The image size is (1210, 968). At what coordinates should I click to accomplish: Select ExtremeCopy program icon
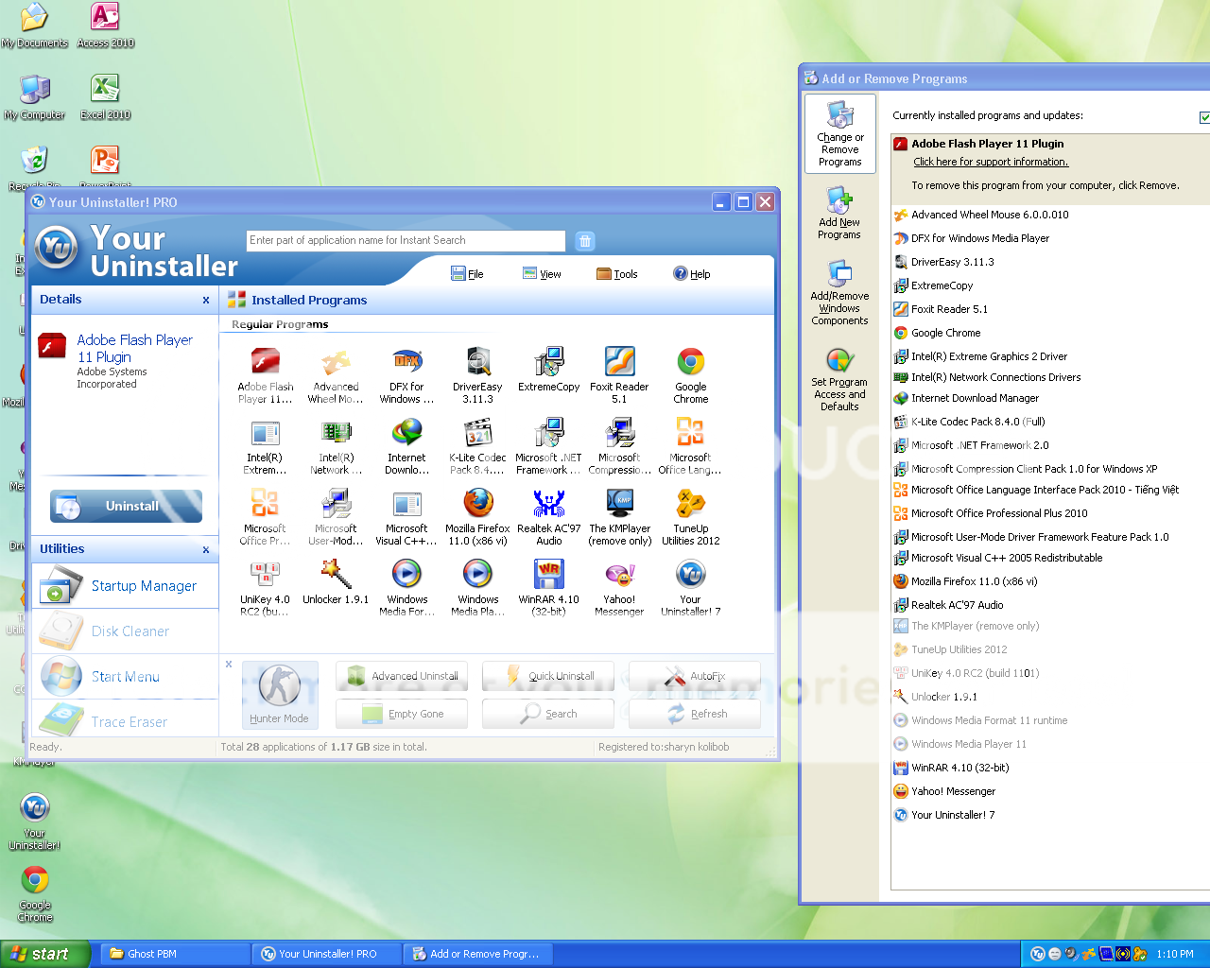(x=548, y=362)
